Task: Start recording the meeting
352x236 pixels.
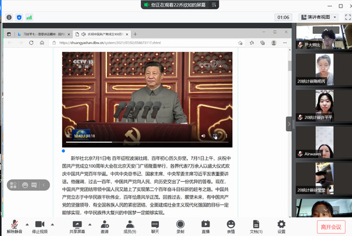Action: click(x=180, y=227)
